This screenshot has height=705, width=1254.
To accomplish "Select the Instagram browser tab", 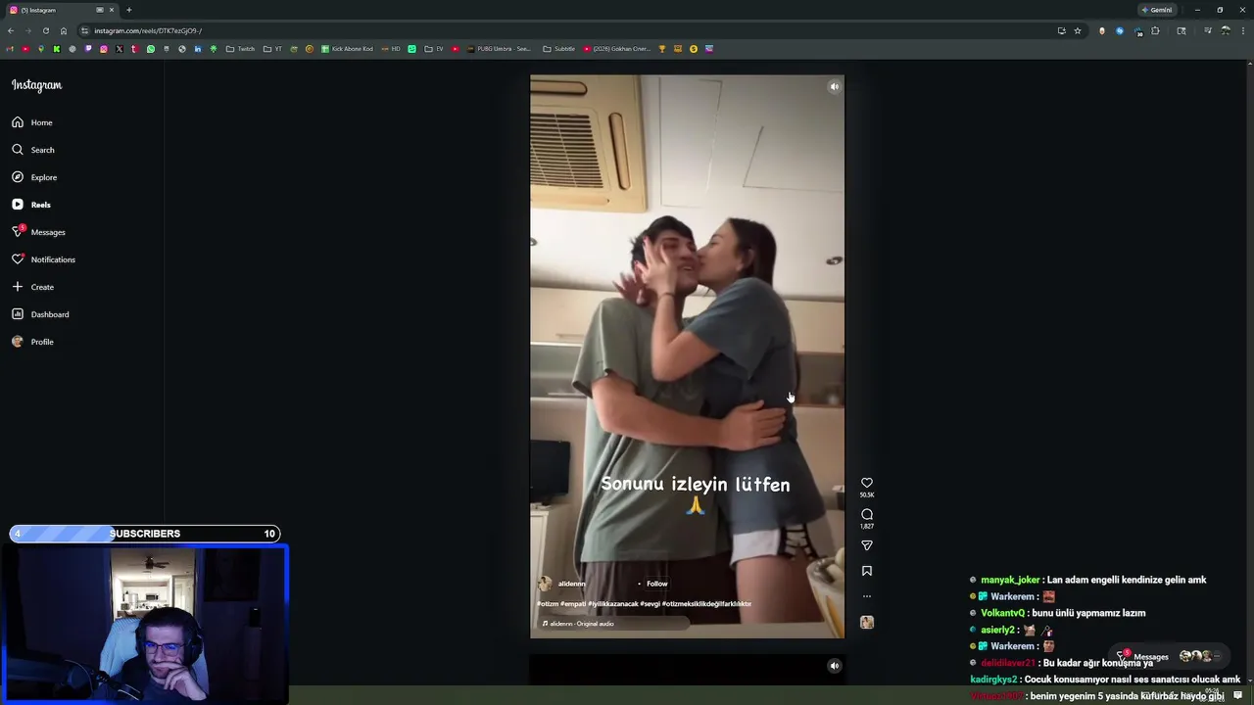I will coord(61,10).
